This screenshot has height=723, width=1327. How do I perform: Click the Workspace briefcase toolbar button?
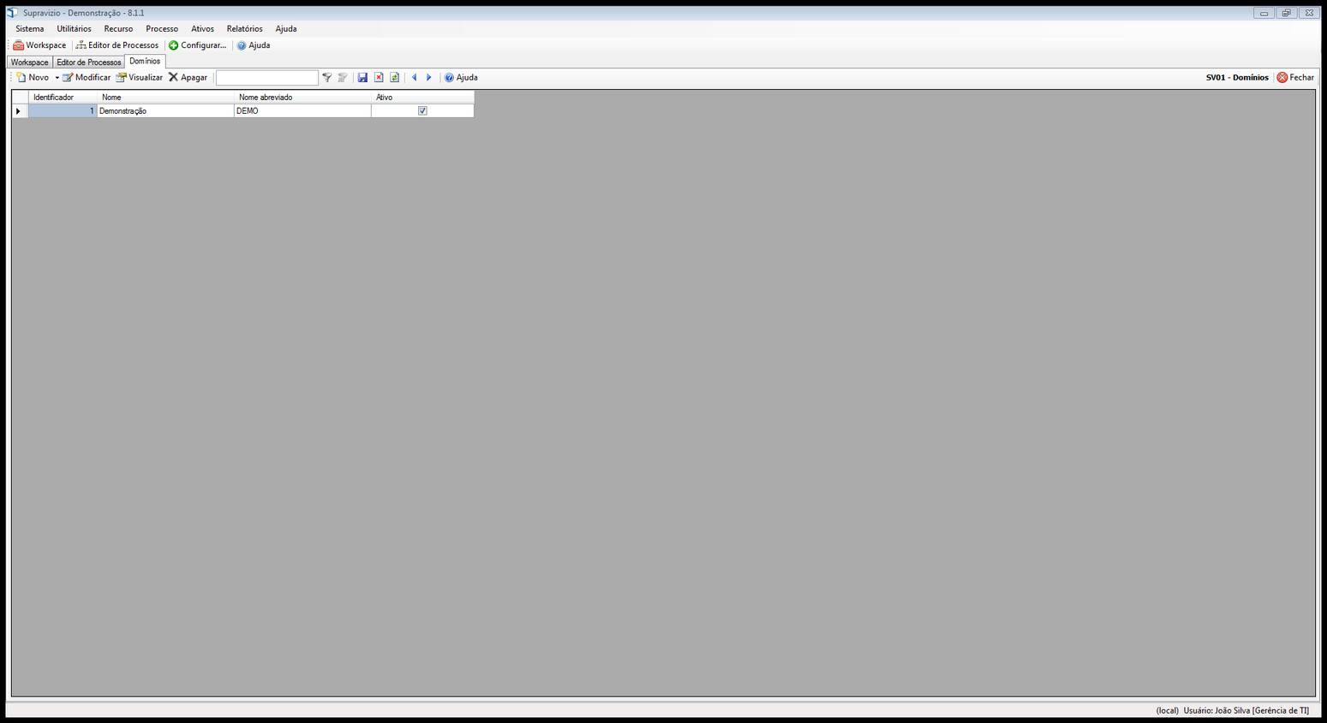[39, 45]
